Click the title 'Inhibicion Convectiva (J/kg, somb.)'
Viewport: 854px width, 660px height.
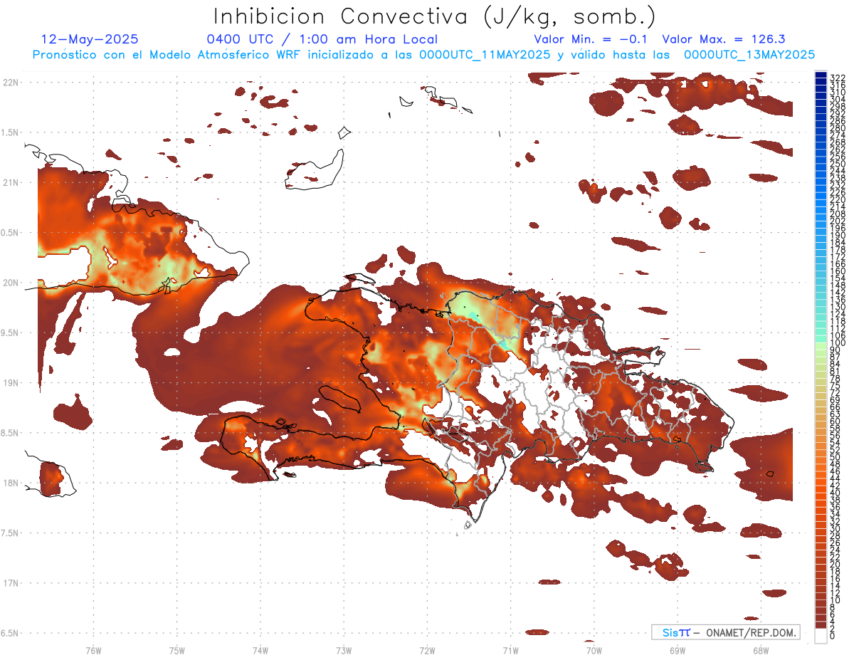(x=435, y=16)
